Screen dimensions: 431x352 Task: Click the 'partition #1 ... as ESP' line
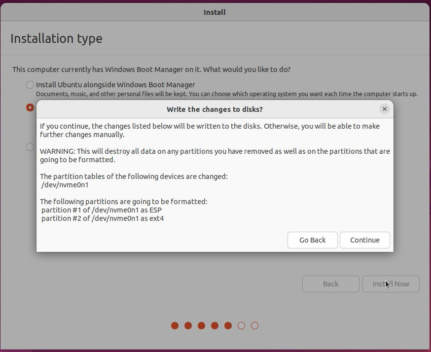tap(102, 210)
